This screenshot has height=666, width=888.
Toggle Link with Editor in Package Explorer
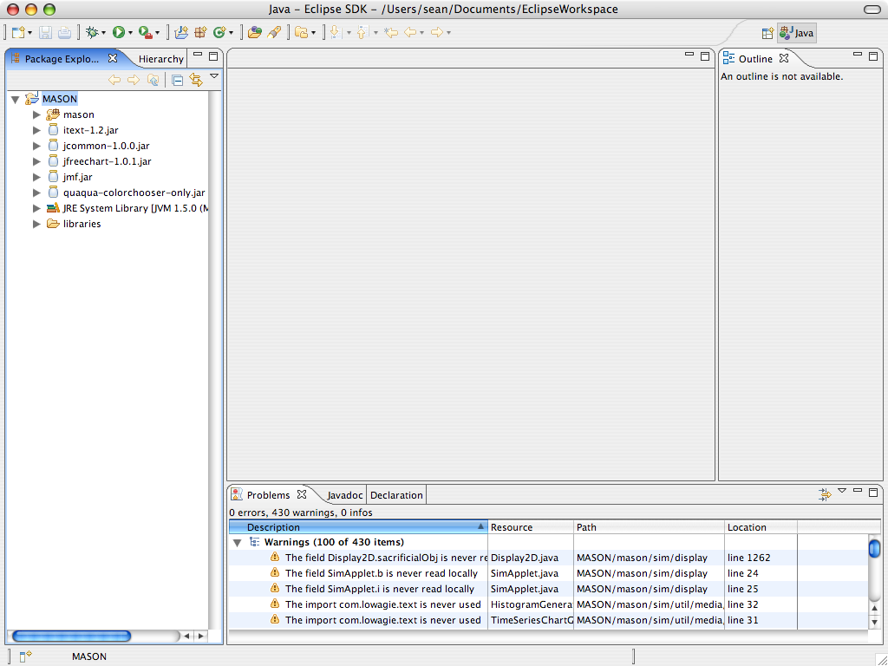pyautogui.click(x=195, y=80)
